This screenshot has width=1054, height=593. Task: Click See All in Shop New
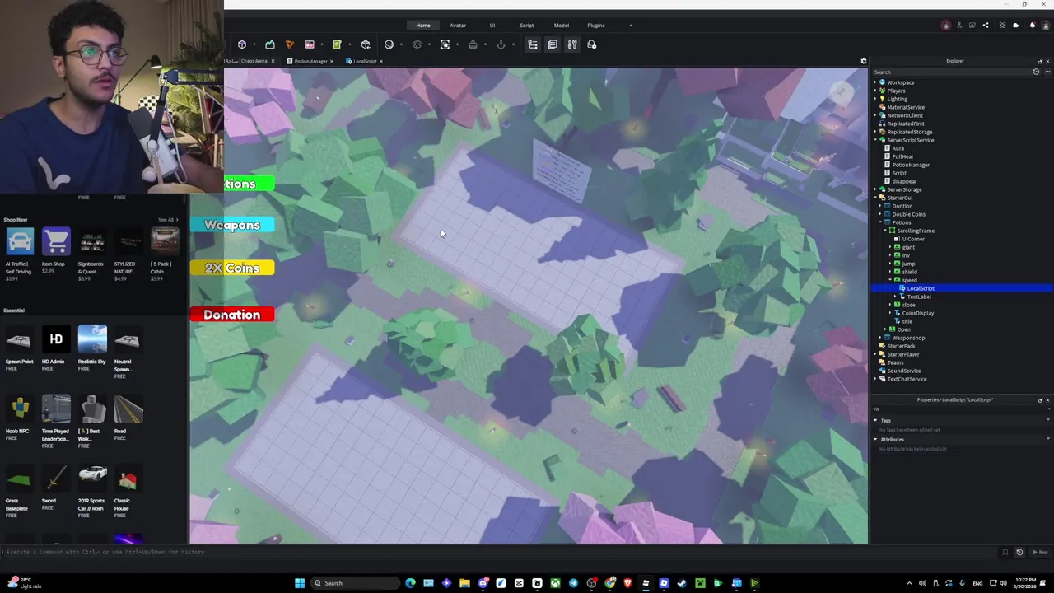(167, 220)
